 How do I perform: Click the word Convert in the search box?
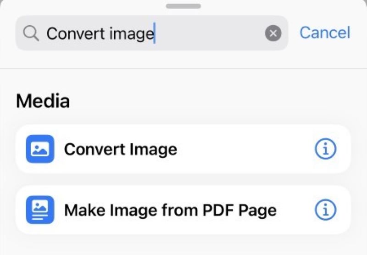(x=76, y=33)
